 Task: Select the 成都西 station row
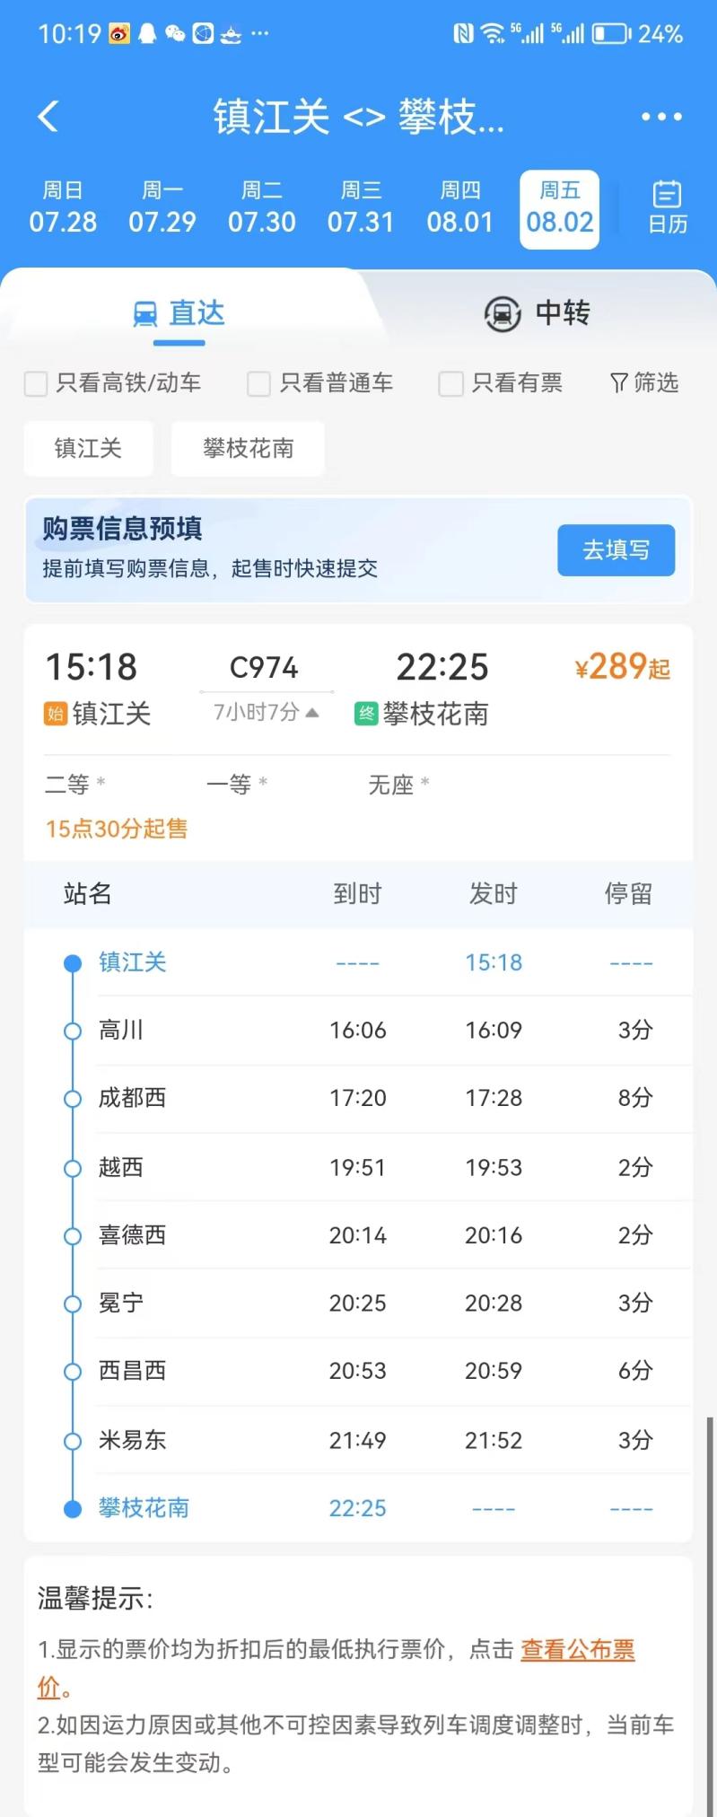[x=359, y=1098]
